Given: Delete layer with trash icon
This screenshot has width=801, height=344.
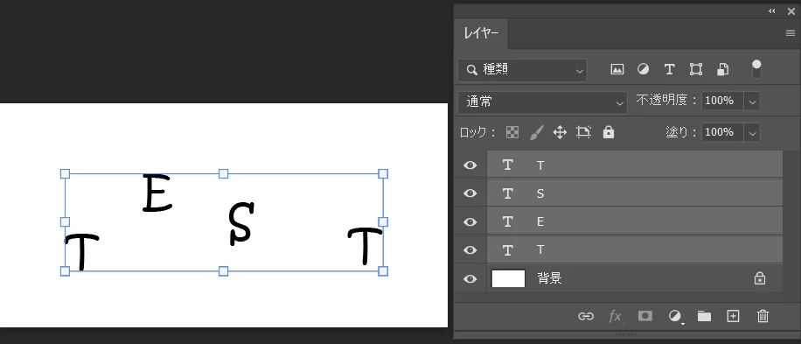Looking at the screenshot, I should tap(763, 316).
